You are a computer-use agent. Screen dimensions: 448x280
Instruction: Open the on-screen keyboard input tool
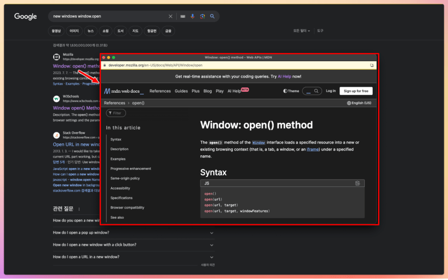[182, 17]
